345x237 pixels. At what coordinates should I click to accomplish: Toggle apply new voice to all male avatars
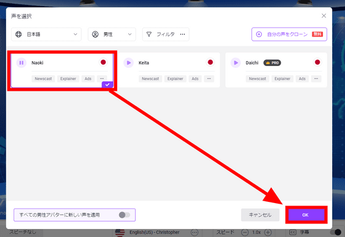coord(124,215)
